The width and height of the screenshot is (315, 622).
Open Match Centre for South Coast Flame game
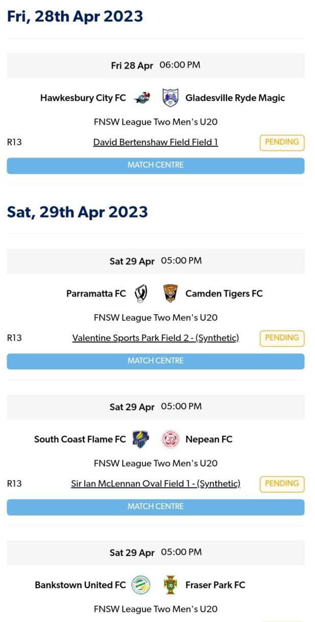(156, 506)
